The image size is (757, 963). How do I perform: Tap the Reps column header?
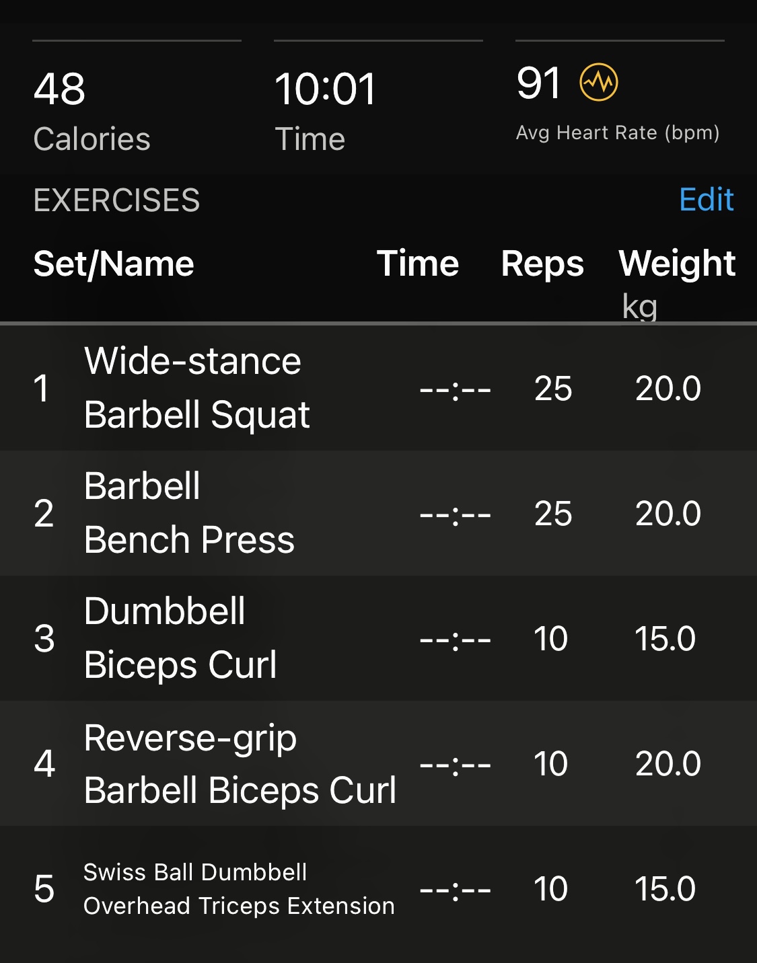(542, 263)
